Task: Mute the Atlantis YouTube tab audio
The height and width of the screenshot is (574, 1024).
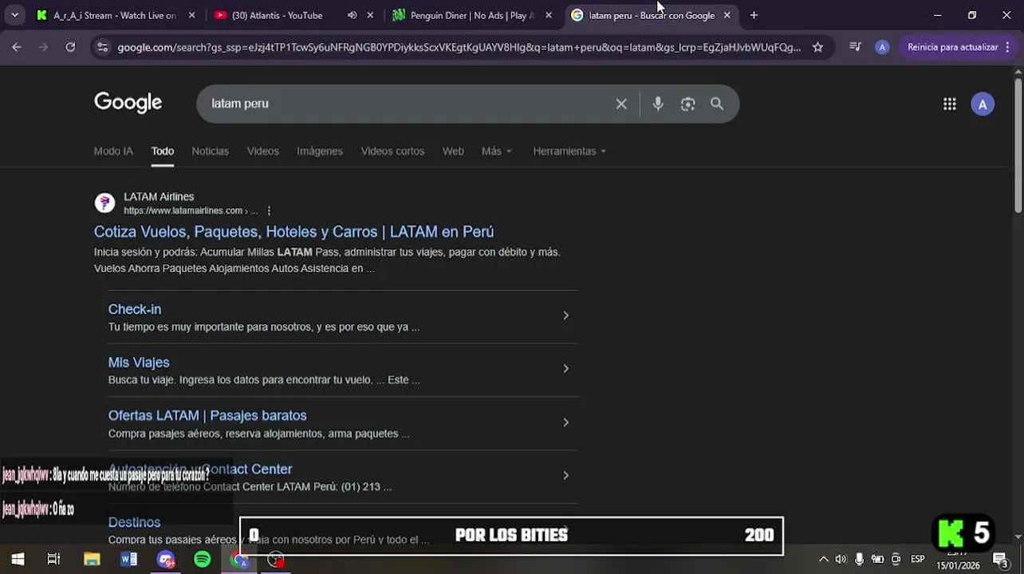Action: point(352,15)
